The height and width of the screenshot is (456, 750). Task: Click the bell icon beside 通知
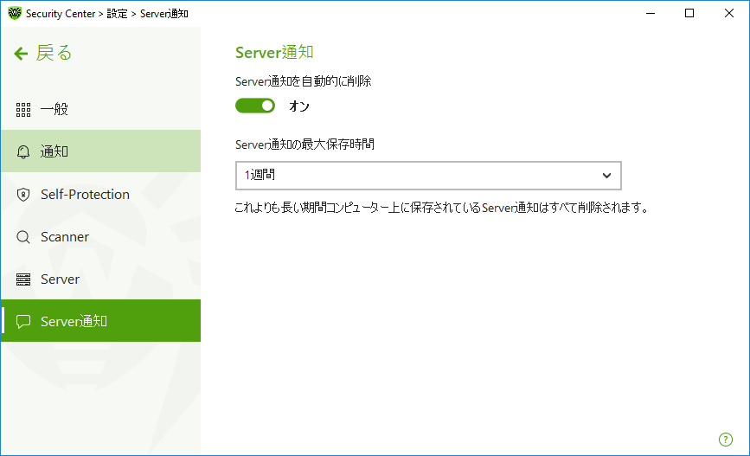(23, 151)
